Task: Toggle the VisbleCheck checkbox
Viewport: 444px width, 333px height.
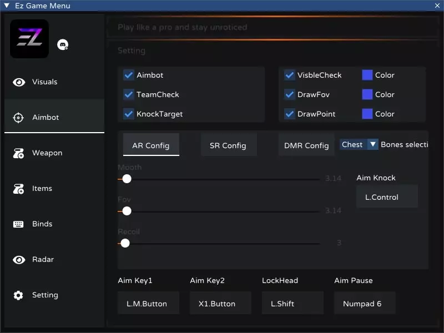Action: (289, 75)
